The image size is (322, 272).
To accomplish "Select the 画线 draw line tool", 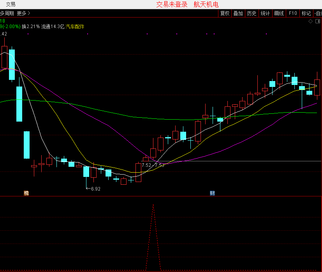I will tap(279, 13).
